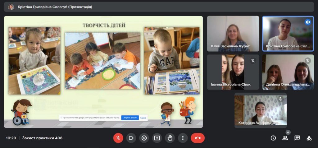Click the present screen button
Viewport: 318px width, 148px height.
tap(157, 138)
